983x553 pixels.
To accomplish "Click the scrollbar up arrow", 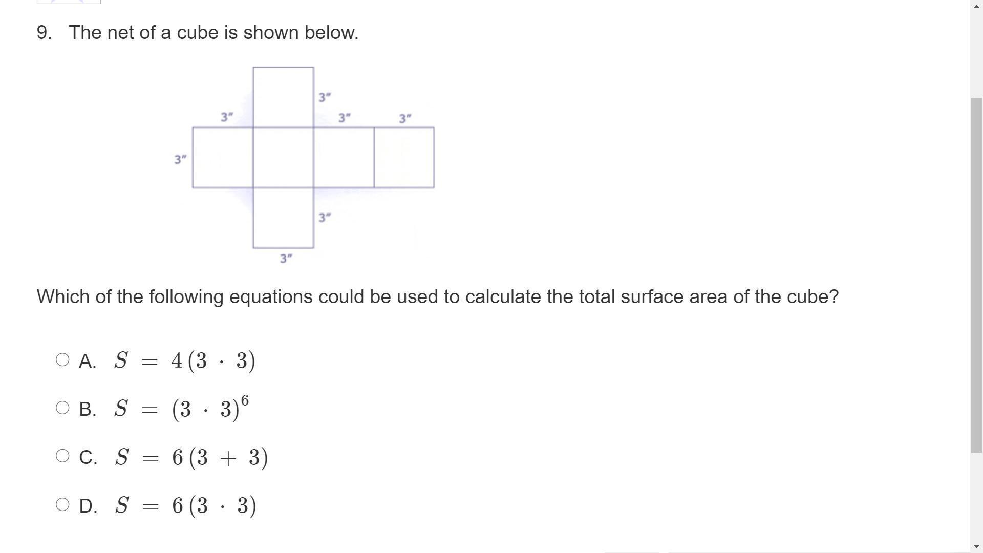I will point(977,5).
